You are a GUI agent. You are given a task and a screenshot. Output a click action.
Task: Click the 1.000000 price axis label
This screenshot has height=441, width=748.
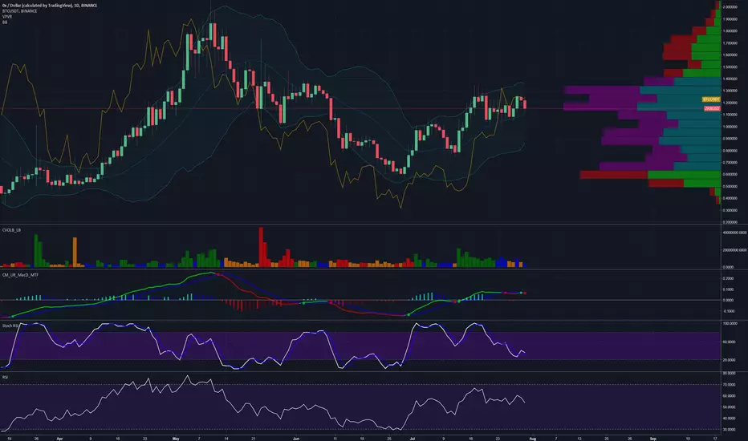pyautogui.click(x=730, y=127)
